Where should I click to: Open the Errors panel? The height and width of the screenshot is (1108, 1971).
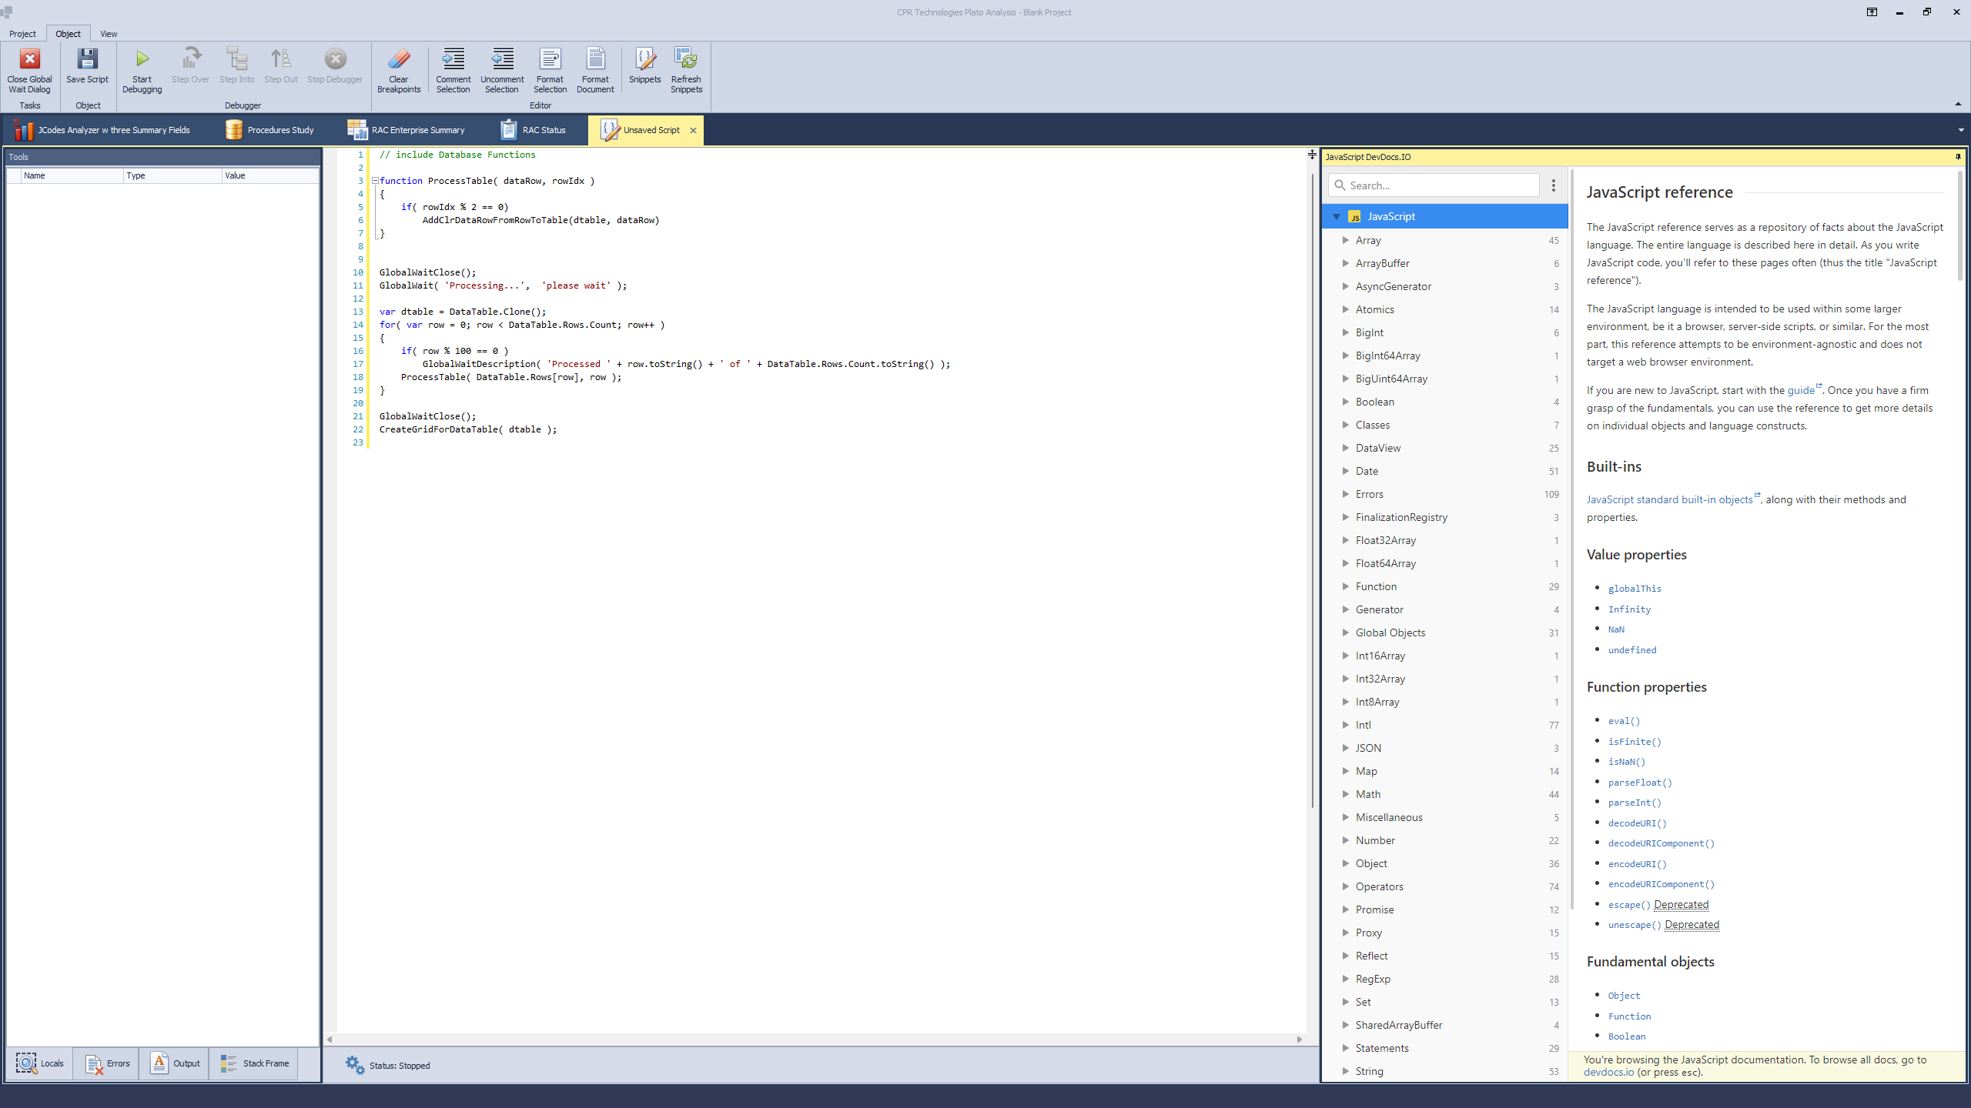(x=107, y=1063)
